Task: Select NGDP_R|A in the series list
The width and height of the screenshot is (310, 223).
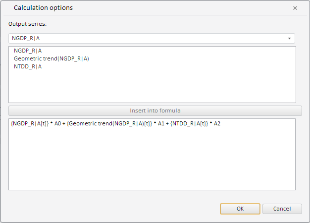Action: 28,51
